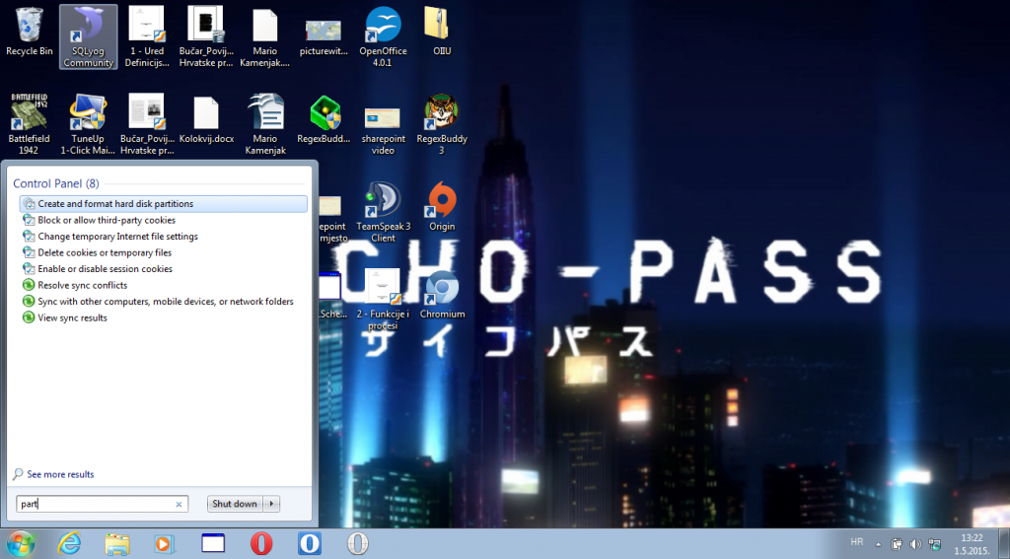The width and height of the screenshot is (1010, 559).
Task: Select 'Bučar_Povij...' document in second row
Action: point(147,124)
